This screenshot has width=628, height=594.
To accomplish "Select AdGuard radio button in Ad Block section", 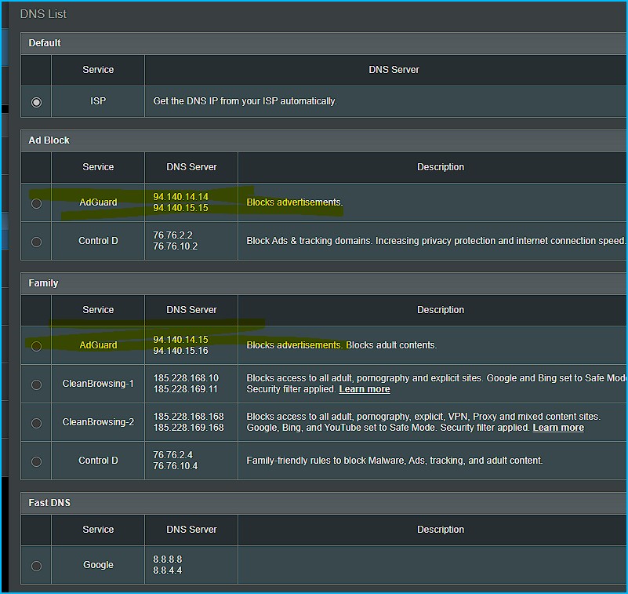I will click(36, 203).
